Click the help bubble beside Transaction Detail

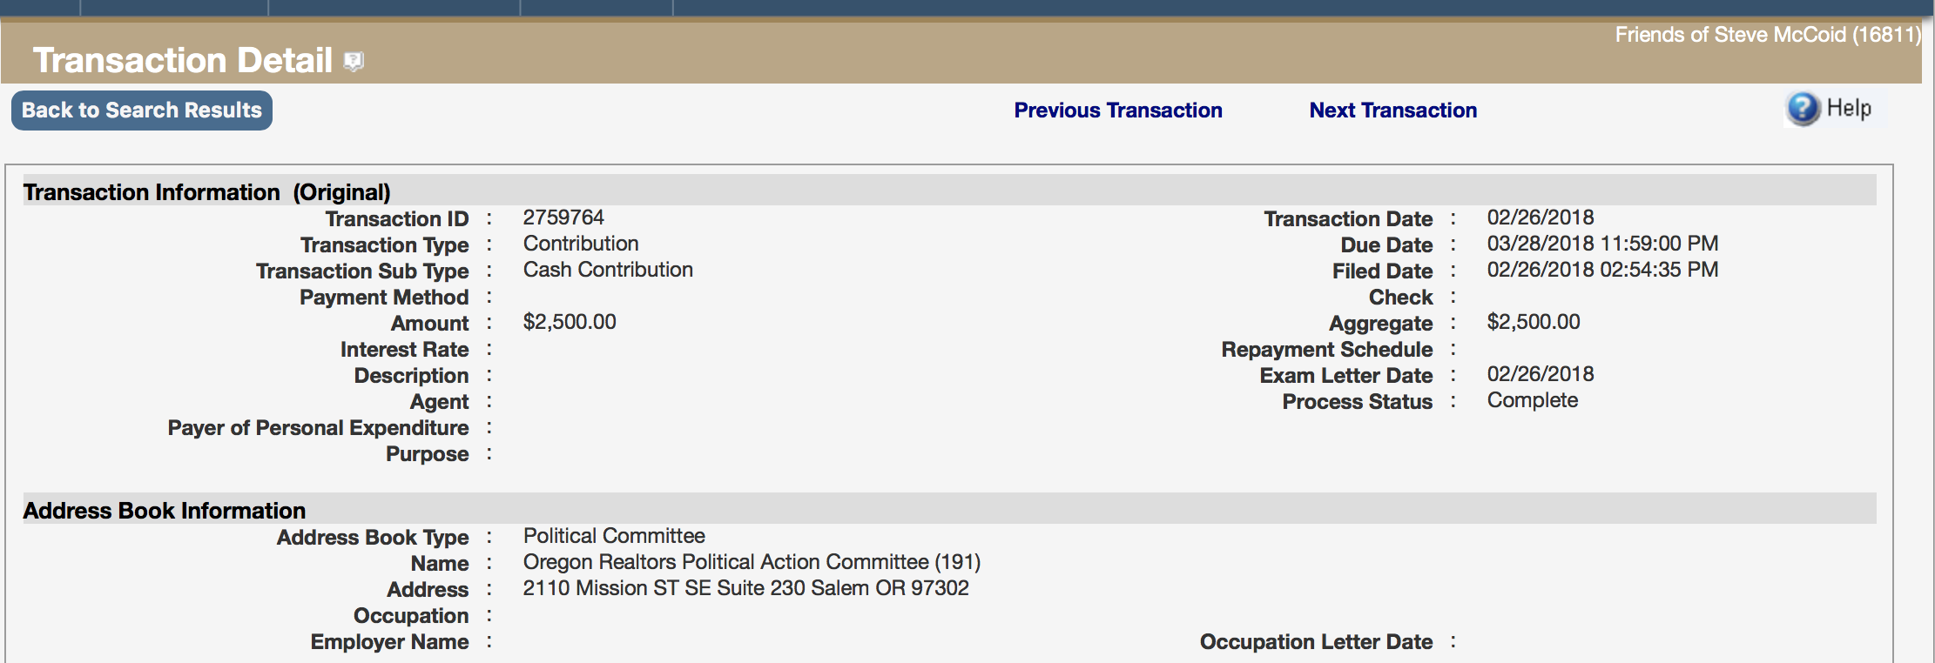coord(354,61)
